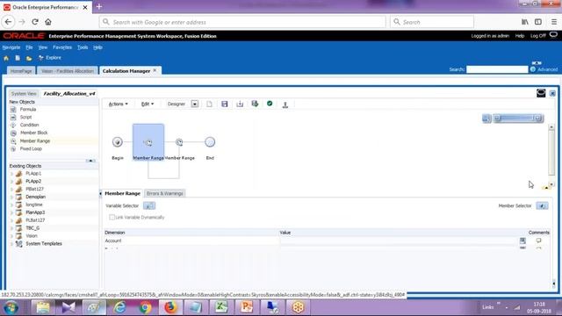Expand the System Templates tree node
The height and width of the screenshot is (316, 562).
(x=11, y=244)
